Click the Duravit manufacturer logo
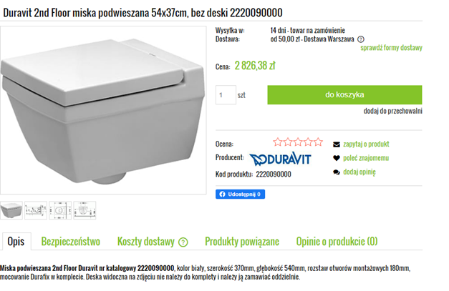This screenshot has height=291, width=449. [280, 158]
